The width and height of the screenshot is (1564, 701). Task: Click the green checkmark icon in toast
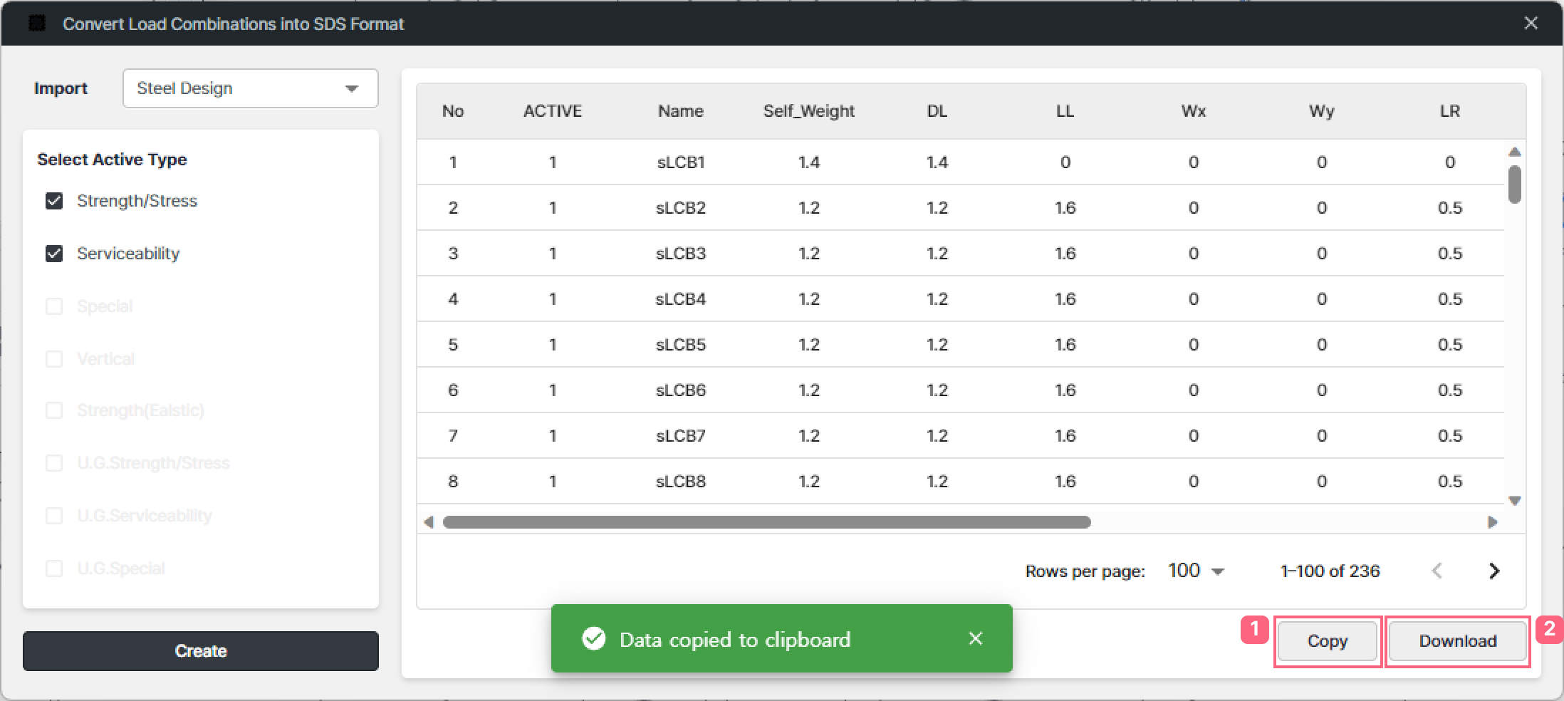(594, 639)
